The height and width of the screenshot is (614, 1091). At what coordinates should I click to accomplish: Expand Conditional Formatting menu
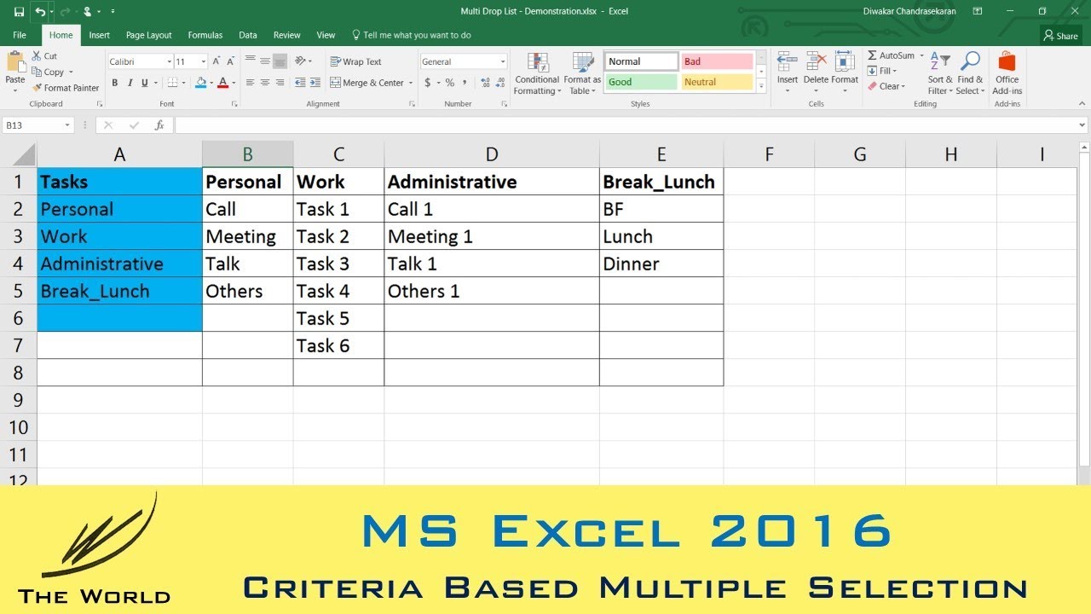pos(537,74)
